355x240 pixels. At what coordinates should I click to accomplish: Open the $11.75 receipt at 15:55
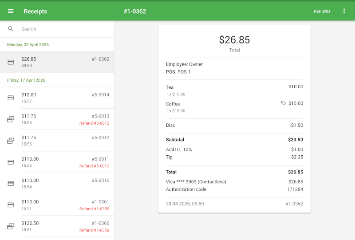57,141
